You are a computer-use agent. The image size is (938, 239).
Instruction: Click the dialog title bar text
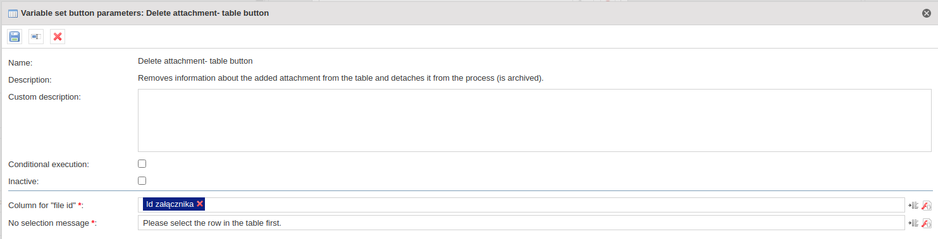pyautogui.click(x=145, y=13)
